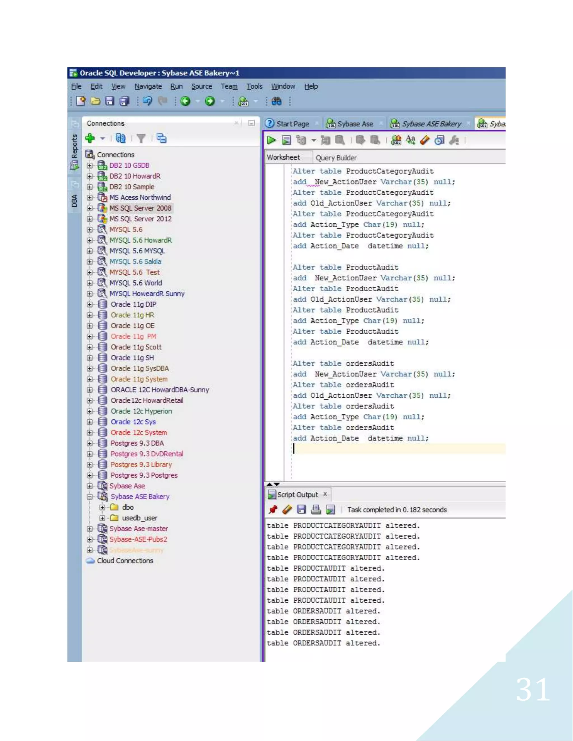Click the Run Statement green play icon

point(271,140)
